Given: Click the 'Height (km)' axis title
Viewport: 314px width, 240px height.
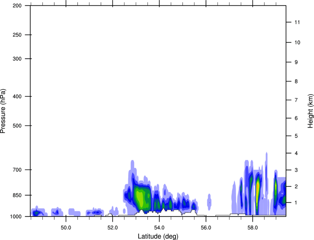Looking at the screenshot, I should coord(310,111).
